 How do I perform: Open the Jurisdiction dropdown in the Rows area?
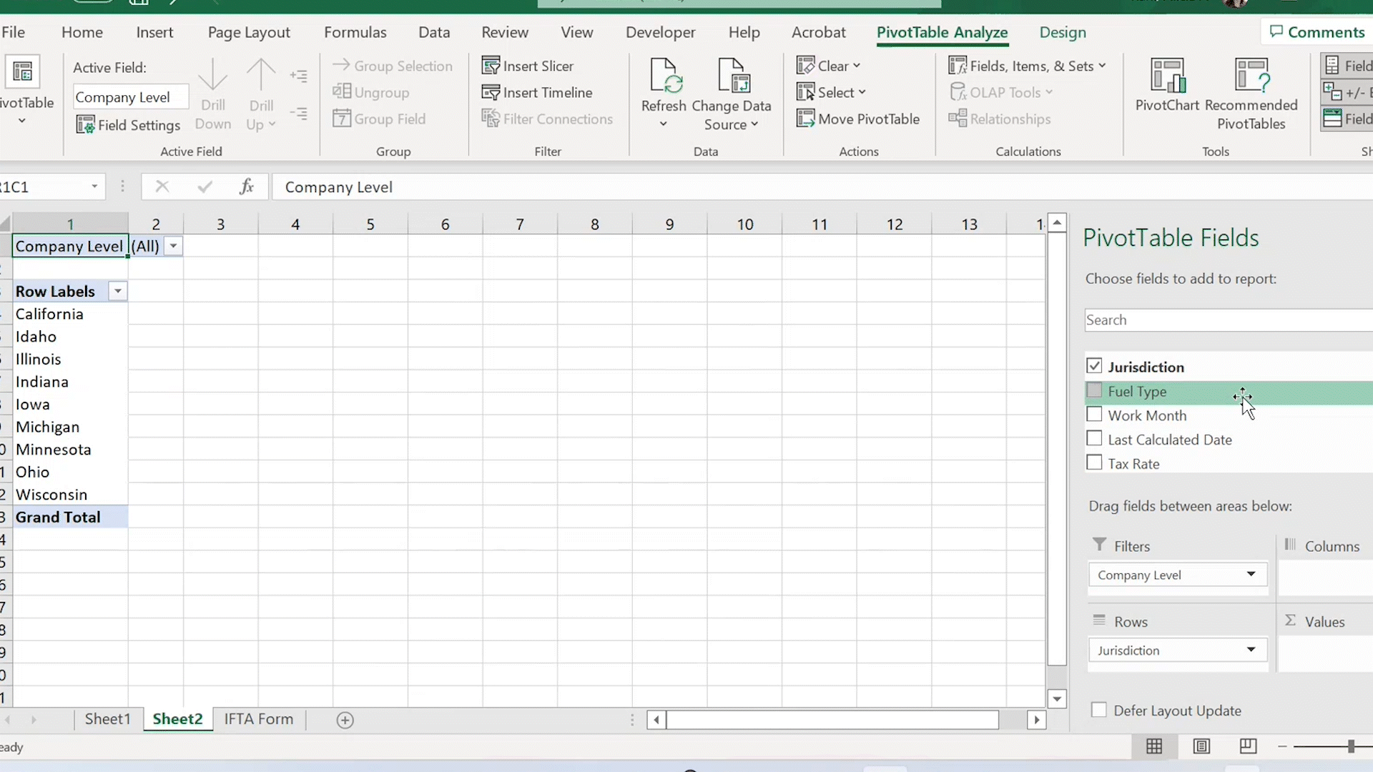coord(1251,650)
